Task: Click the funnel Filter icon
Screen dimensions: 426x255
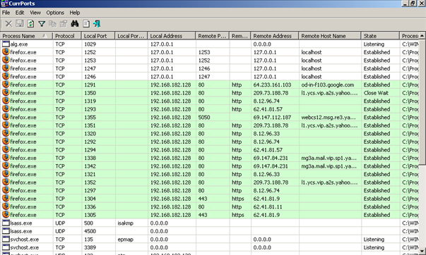Action: tap(42, 24)
